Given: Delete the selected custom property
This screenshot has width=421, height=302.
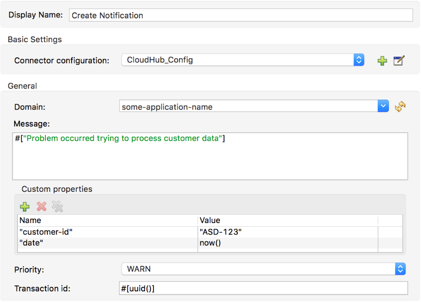Looking at the screenshot, I should tap(41, 207).
